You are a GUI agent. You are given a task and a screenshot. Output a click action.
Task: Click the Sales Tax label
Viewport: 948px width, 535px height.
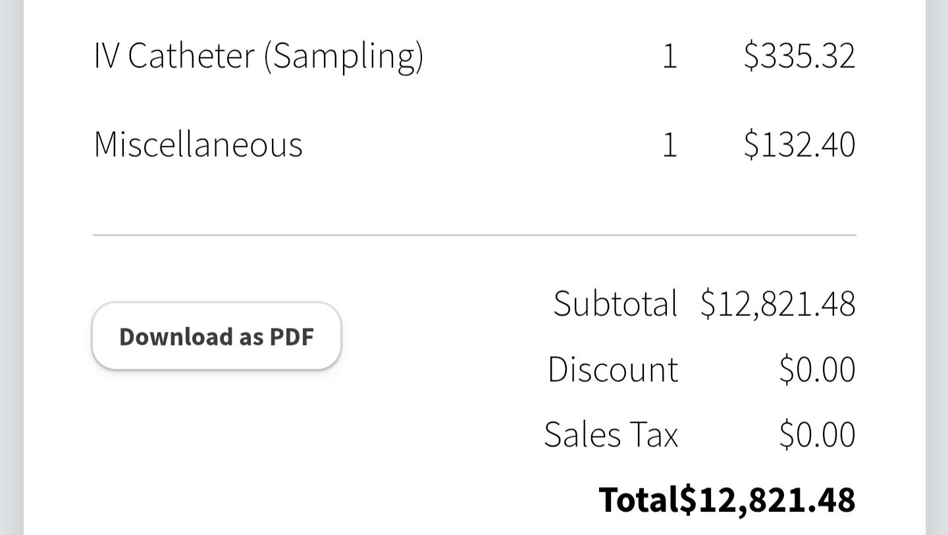pyautogui.click(x=611, y=435)
